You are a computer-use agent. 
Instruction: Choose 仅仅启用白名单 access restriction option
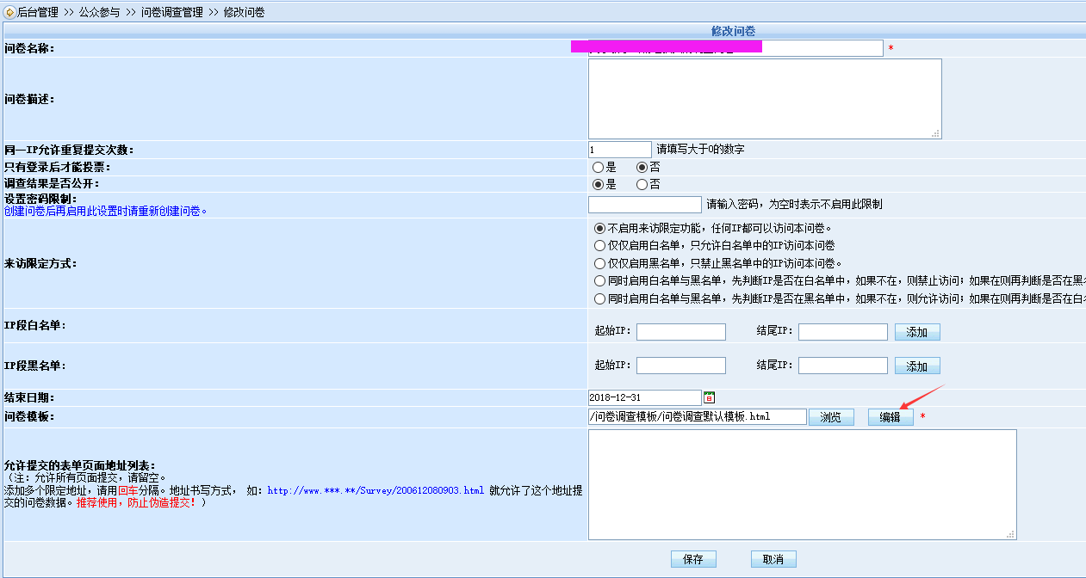click(599, 246)
